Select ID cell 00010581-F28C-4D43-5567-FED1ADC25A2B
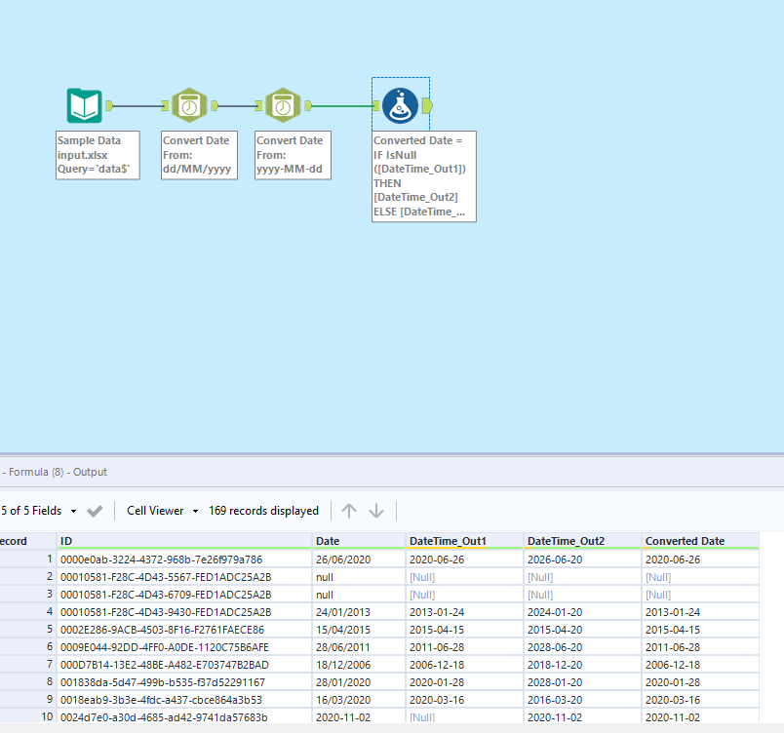 tap(184, 577)
